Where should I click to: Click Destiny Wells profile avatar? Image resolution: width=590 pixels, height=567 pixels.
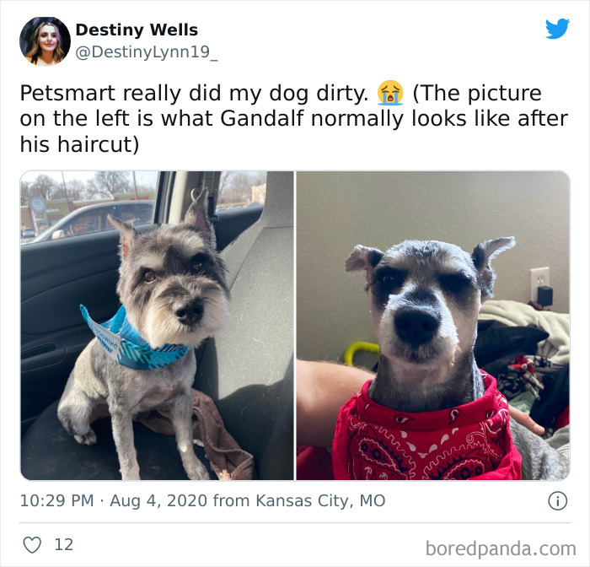[45, 41]
